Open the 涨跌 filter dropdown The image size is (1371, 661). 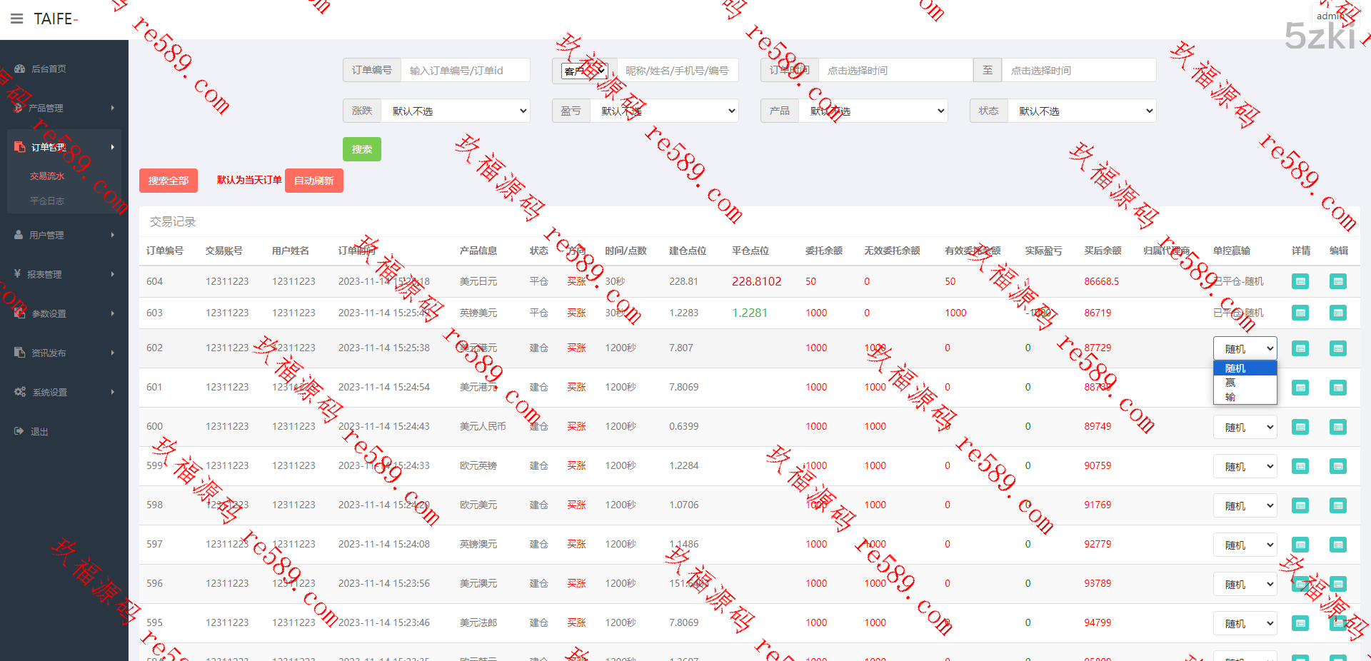point(456,111)
